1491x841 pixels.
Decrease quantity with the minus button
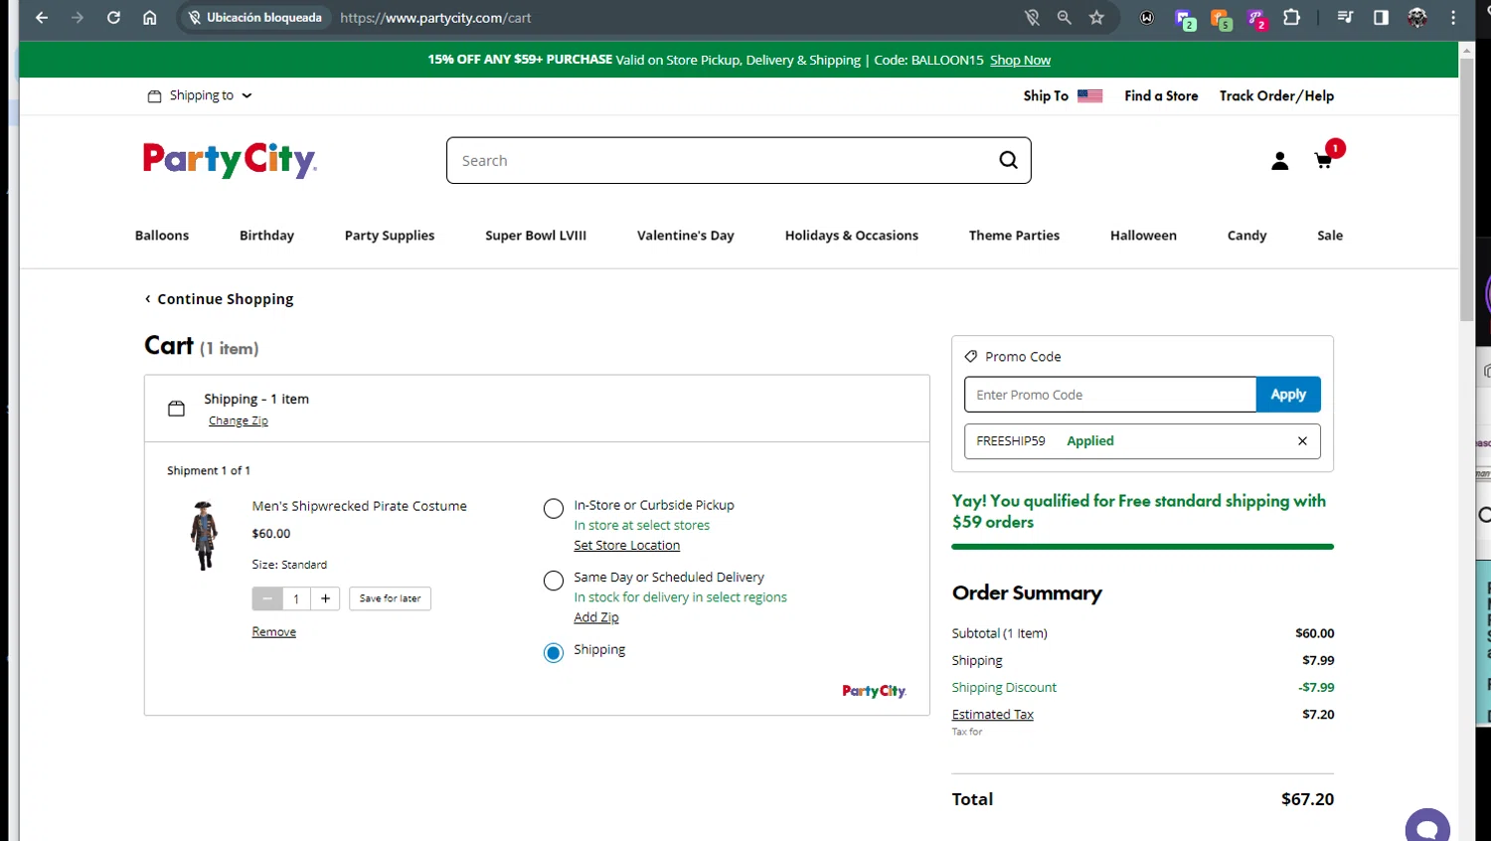click(x=267, y=598)
